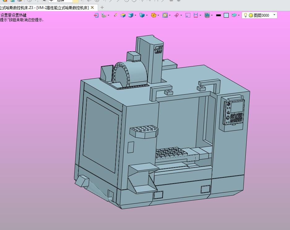Open the orange polyhedron dropdown arrow
Viewport: 290px width, 230px height.
pyautogui.click(x=158, y=15)
